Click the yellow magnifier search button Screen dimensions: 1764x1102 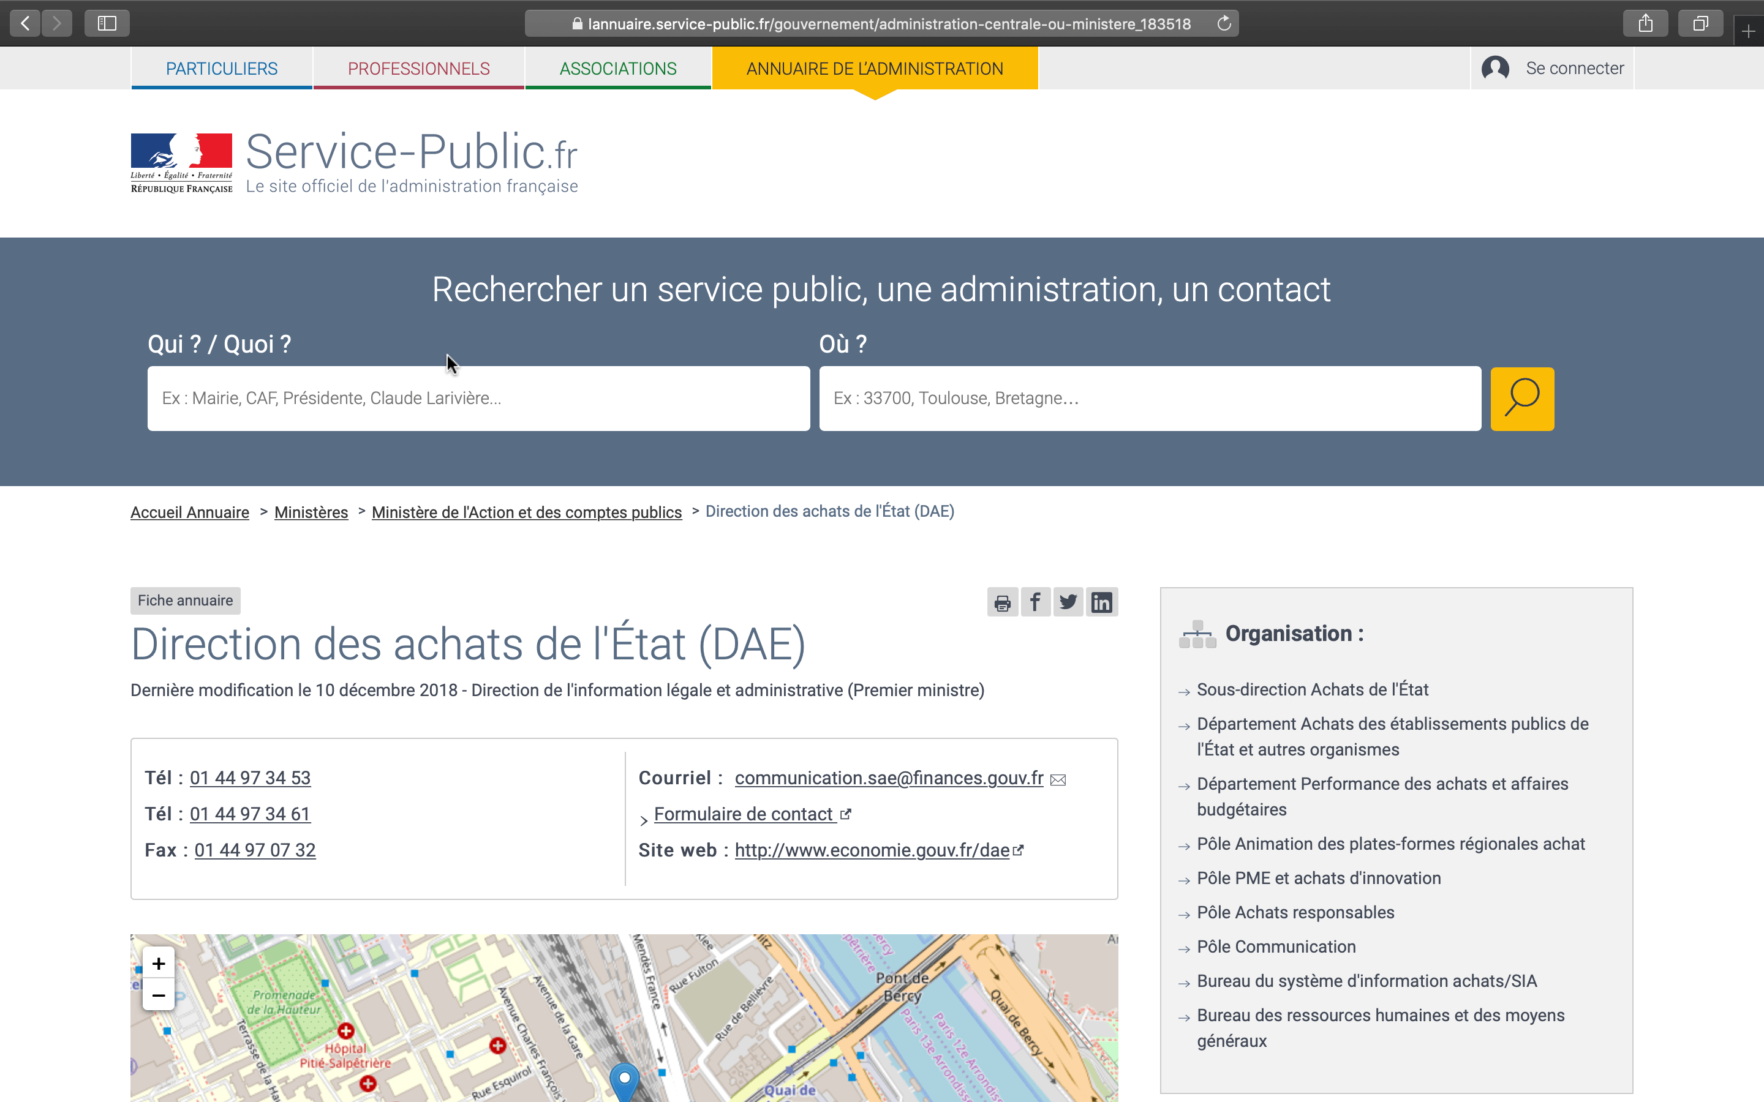1522,399
